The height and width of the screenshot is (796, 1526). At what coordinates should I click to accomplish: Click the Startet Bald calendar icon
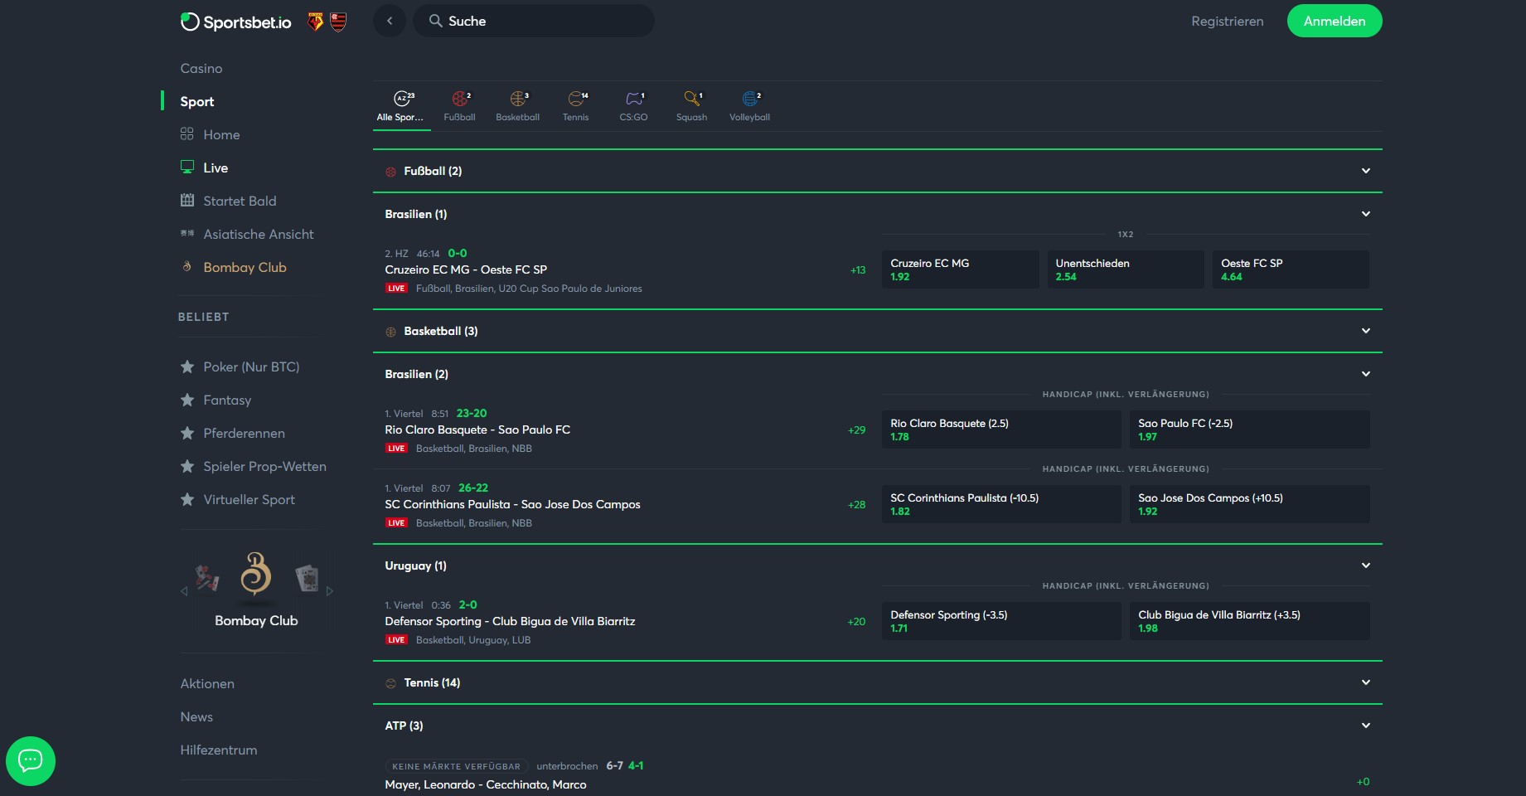[x=187, y=201]
